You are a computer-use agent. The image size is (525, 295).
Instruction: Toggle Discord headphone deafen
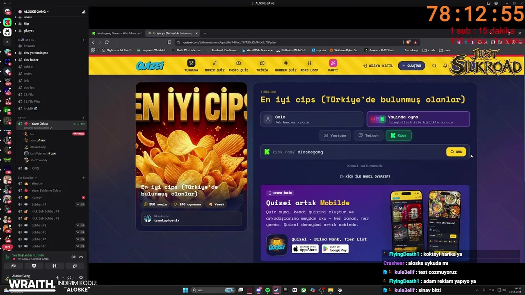pos(69,277)
